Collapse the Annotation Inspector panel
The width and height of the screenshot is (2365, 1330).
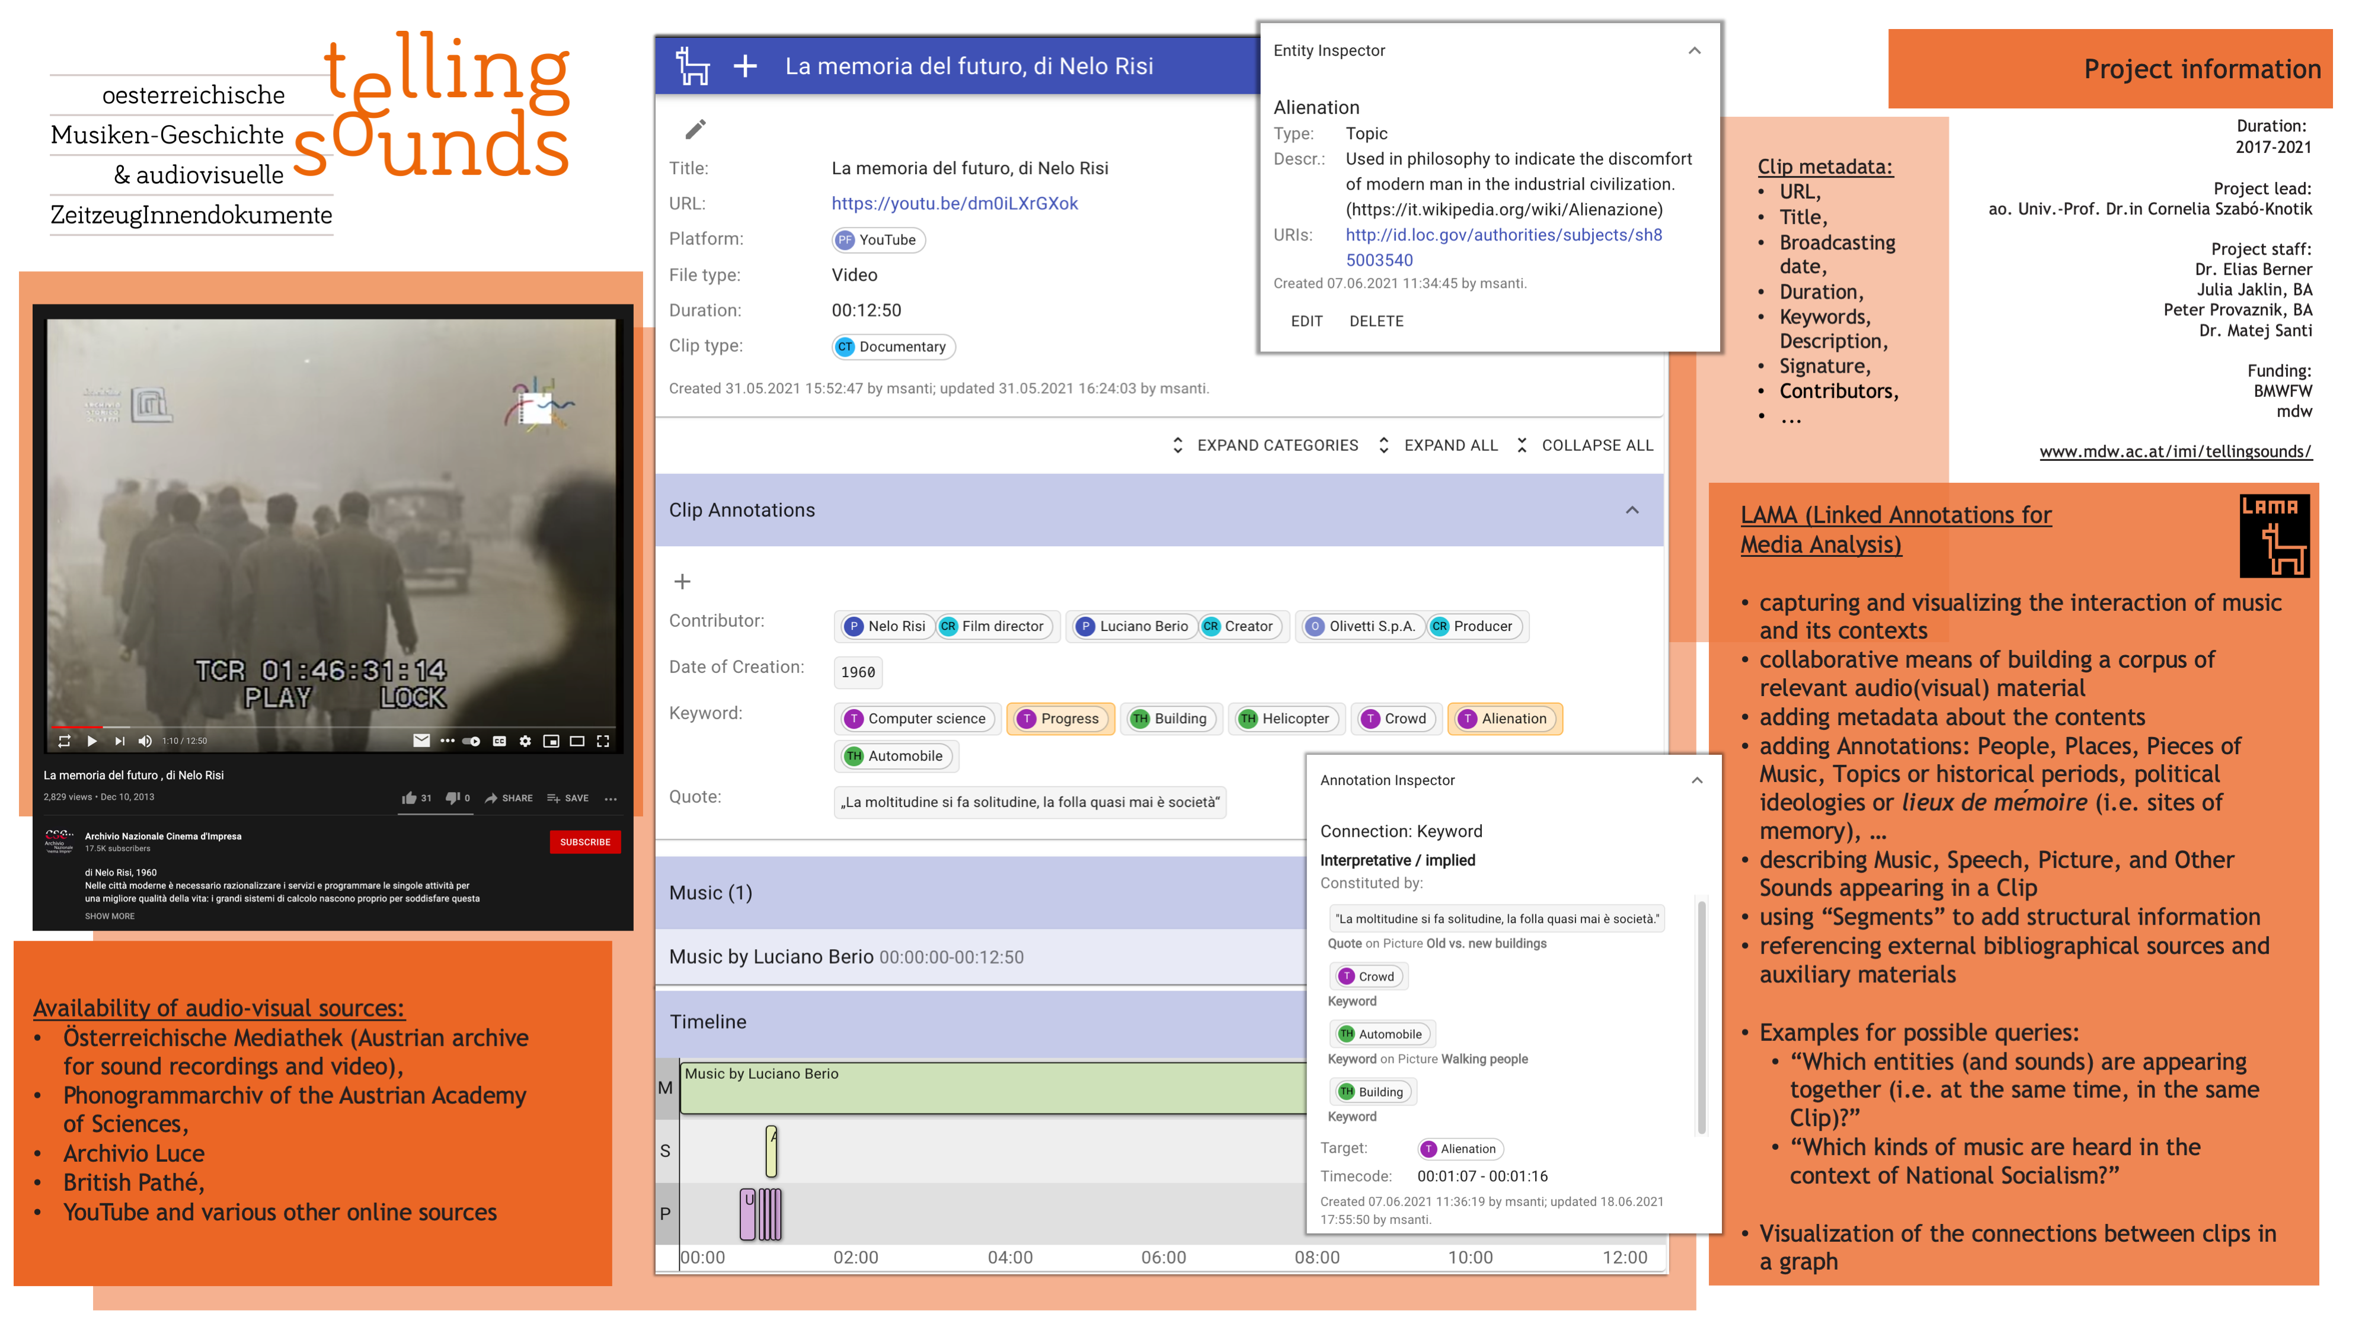1696,780
